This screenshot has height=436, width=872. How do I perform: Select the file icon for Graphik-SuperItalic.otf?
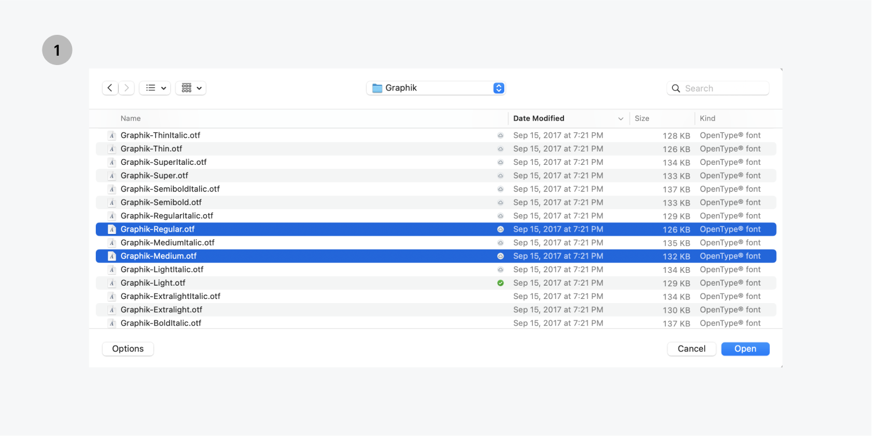[112, 162]
